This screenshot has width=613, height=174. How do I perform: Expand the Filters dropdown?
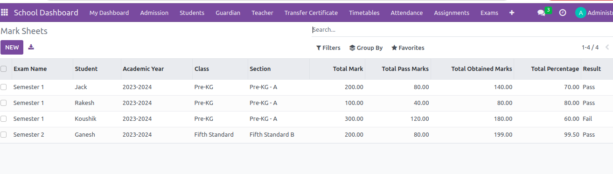pyautogui.click(x=328, y=48)
